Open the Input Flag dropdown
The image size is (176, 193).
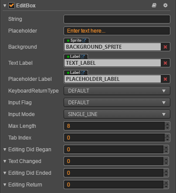117,103
